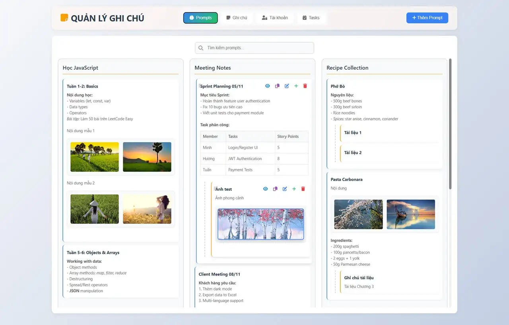The height and width of the screenshot is (325, 509).
Task: Toggle the preview eye icon on Sprint Planning
Action: click(x=268, y=86)
